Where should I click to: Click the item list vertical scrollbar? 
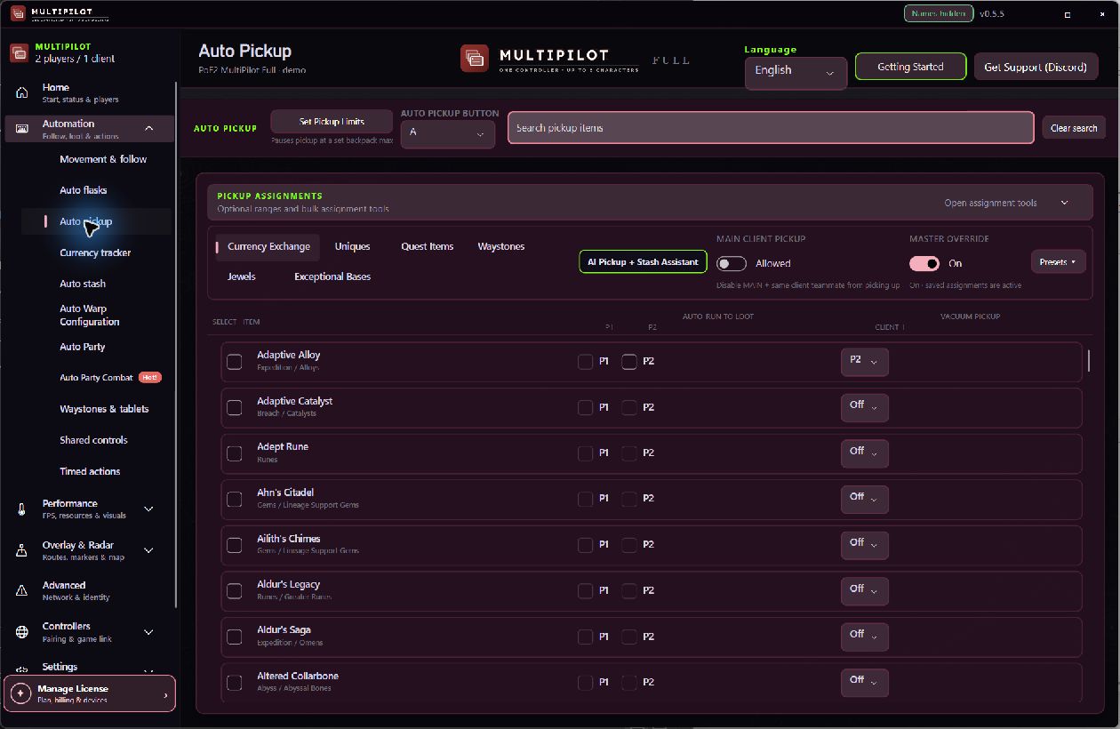tap(1089, 361)
